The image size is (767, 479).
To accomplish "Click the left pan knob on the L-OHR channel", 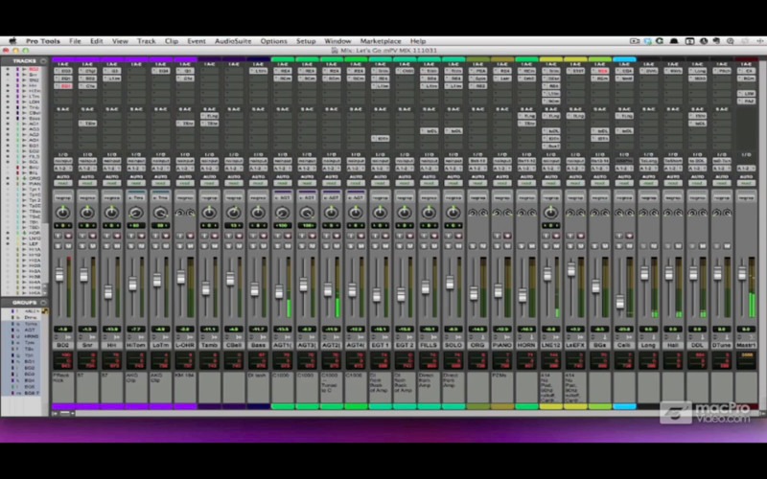I will click(x=179, y=213).
